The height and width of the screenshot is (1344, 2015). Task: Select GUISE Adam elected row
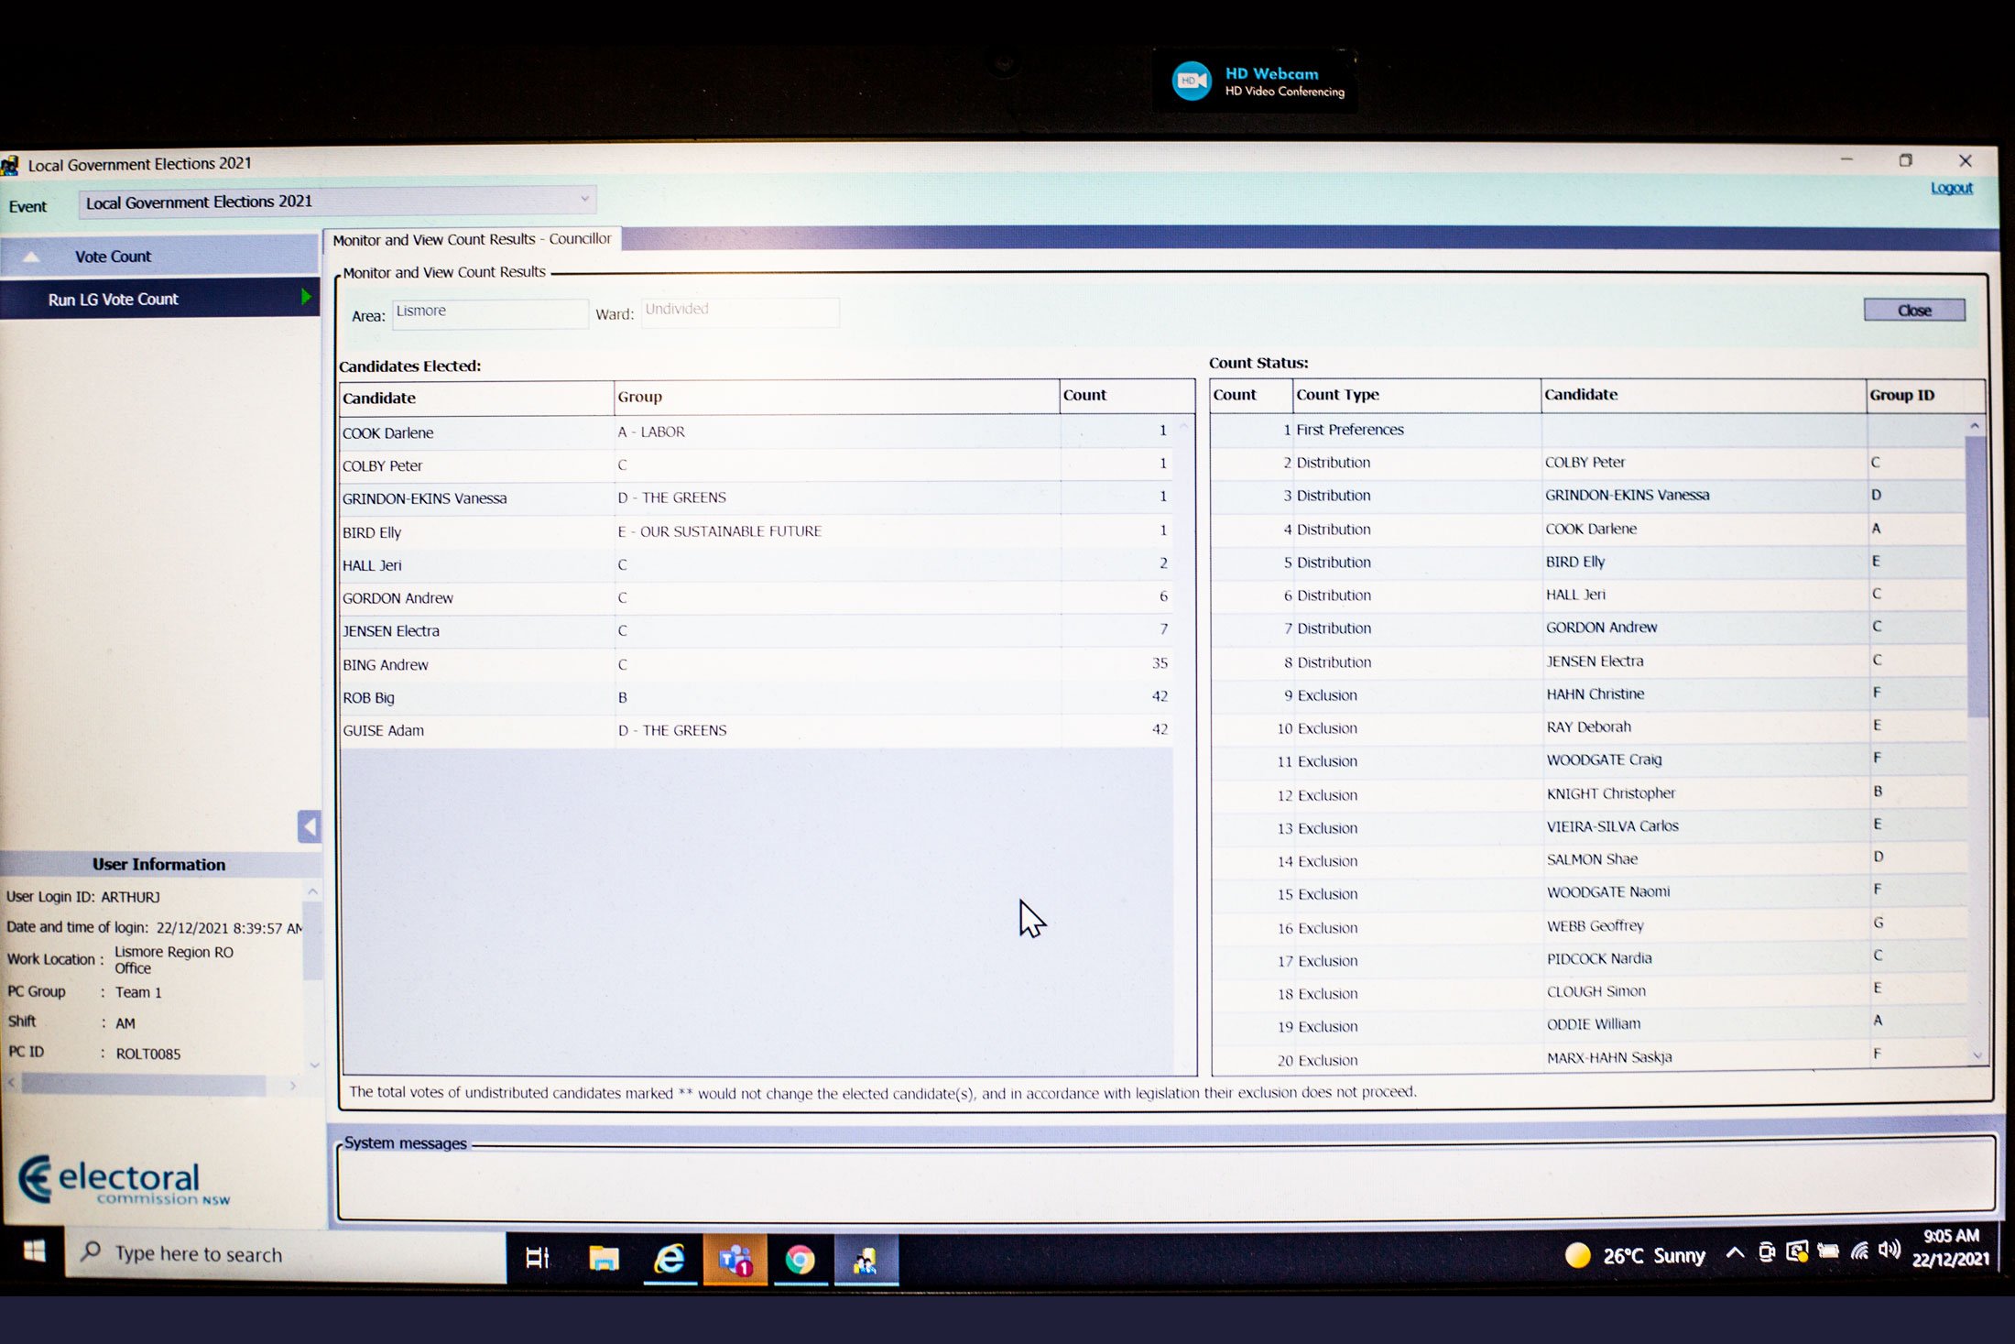click(756, 730)
